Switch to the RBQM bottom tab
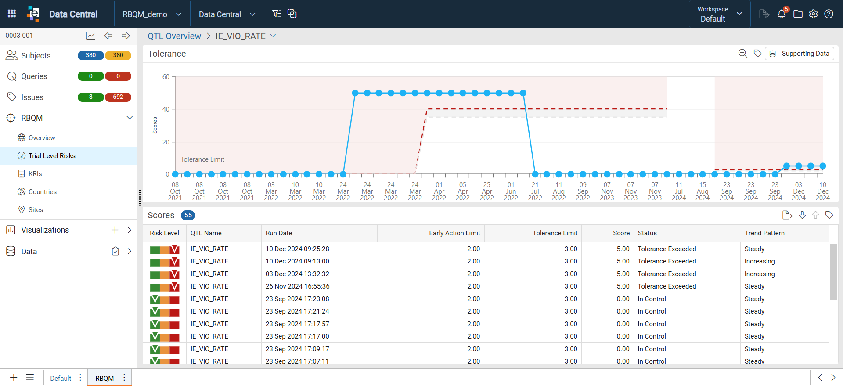Viewport: 843px width, 386px height. pyautogui.click(x=104, y=378)
